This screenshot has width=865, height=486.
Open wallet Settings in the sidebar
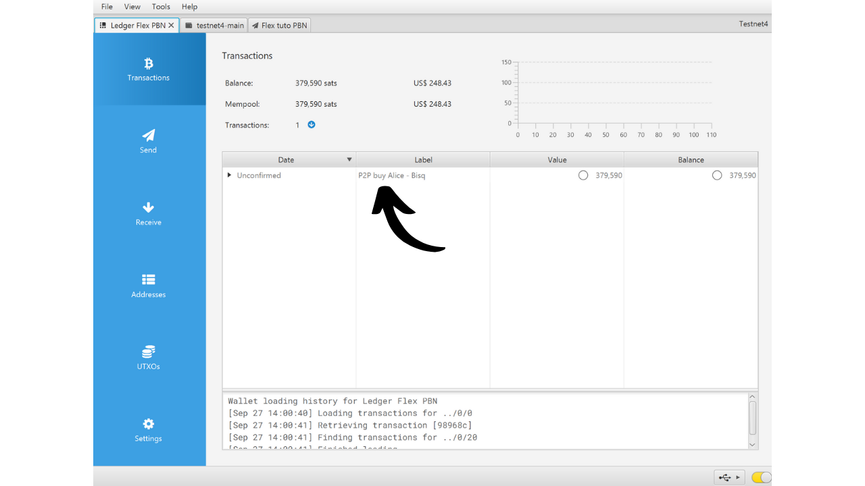[x=149, y=430]
